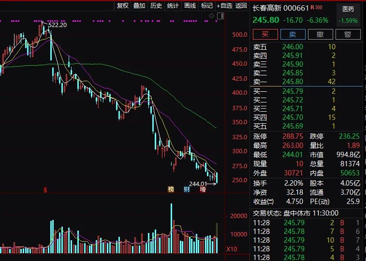This screenshot has width=366, height=261.
Task: Click 返回 to go back
Action: [241, 6]
